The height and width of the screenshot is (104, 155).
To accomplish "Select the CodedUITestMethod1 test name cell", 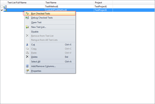I will (69, 10).
